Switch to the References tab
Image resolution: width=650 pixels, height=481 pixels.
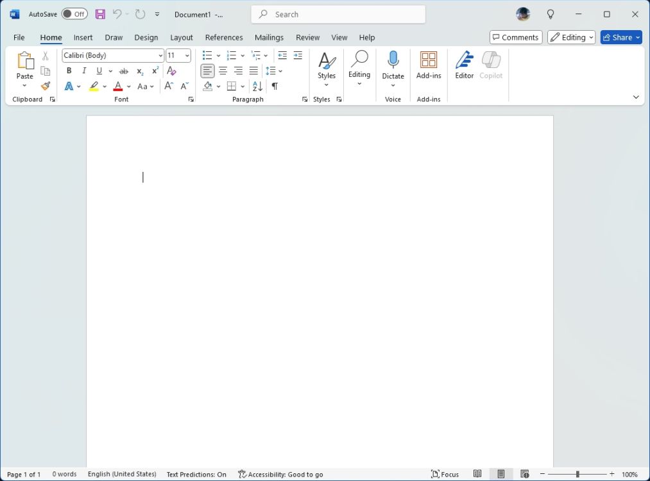(224, 37)
